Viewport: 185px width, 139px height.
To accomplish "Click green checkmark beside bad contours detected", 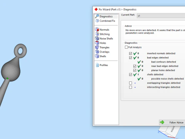I will pyautogui.click(x=139, y=62).
